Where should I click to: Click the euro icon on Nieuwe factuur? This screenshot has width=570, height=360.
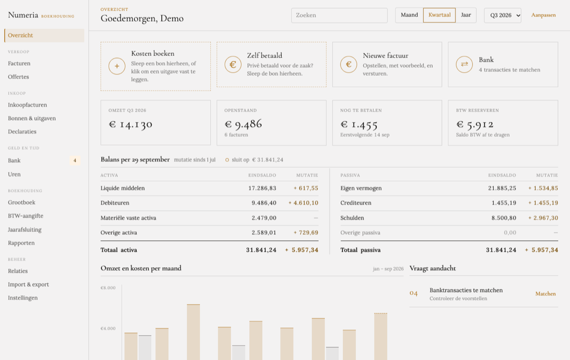[349, 64]
